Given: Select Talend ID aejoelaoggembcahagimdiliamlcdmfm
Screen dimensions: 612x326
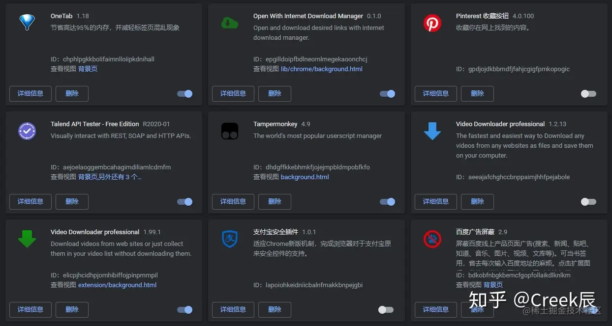Looking at the screenshot, I should click(x=117, y=167).
